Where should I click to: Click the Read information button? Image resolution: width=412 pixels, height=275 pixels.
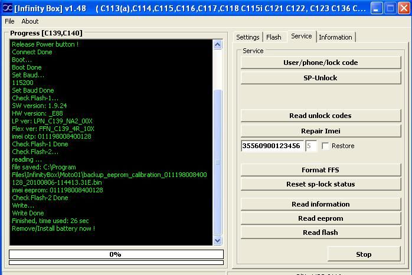[x=321, y=204]
